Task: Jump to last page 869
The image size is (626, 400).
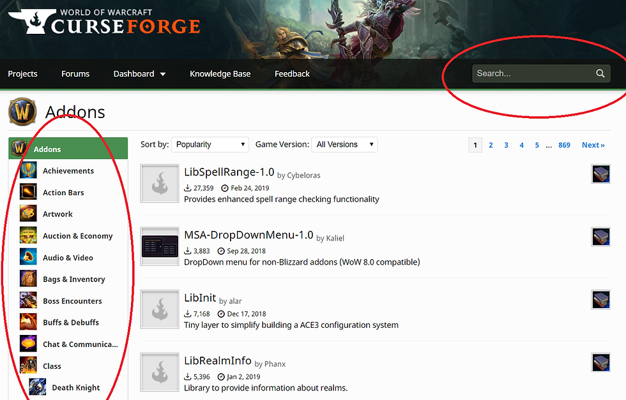Action: (564, 145)
